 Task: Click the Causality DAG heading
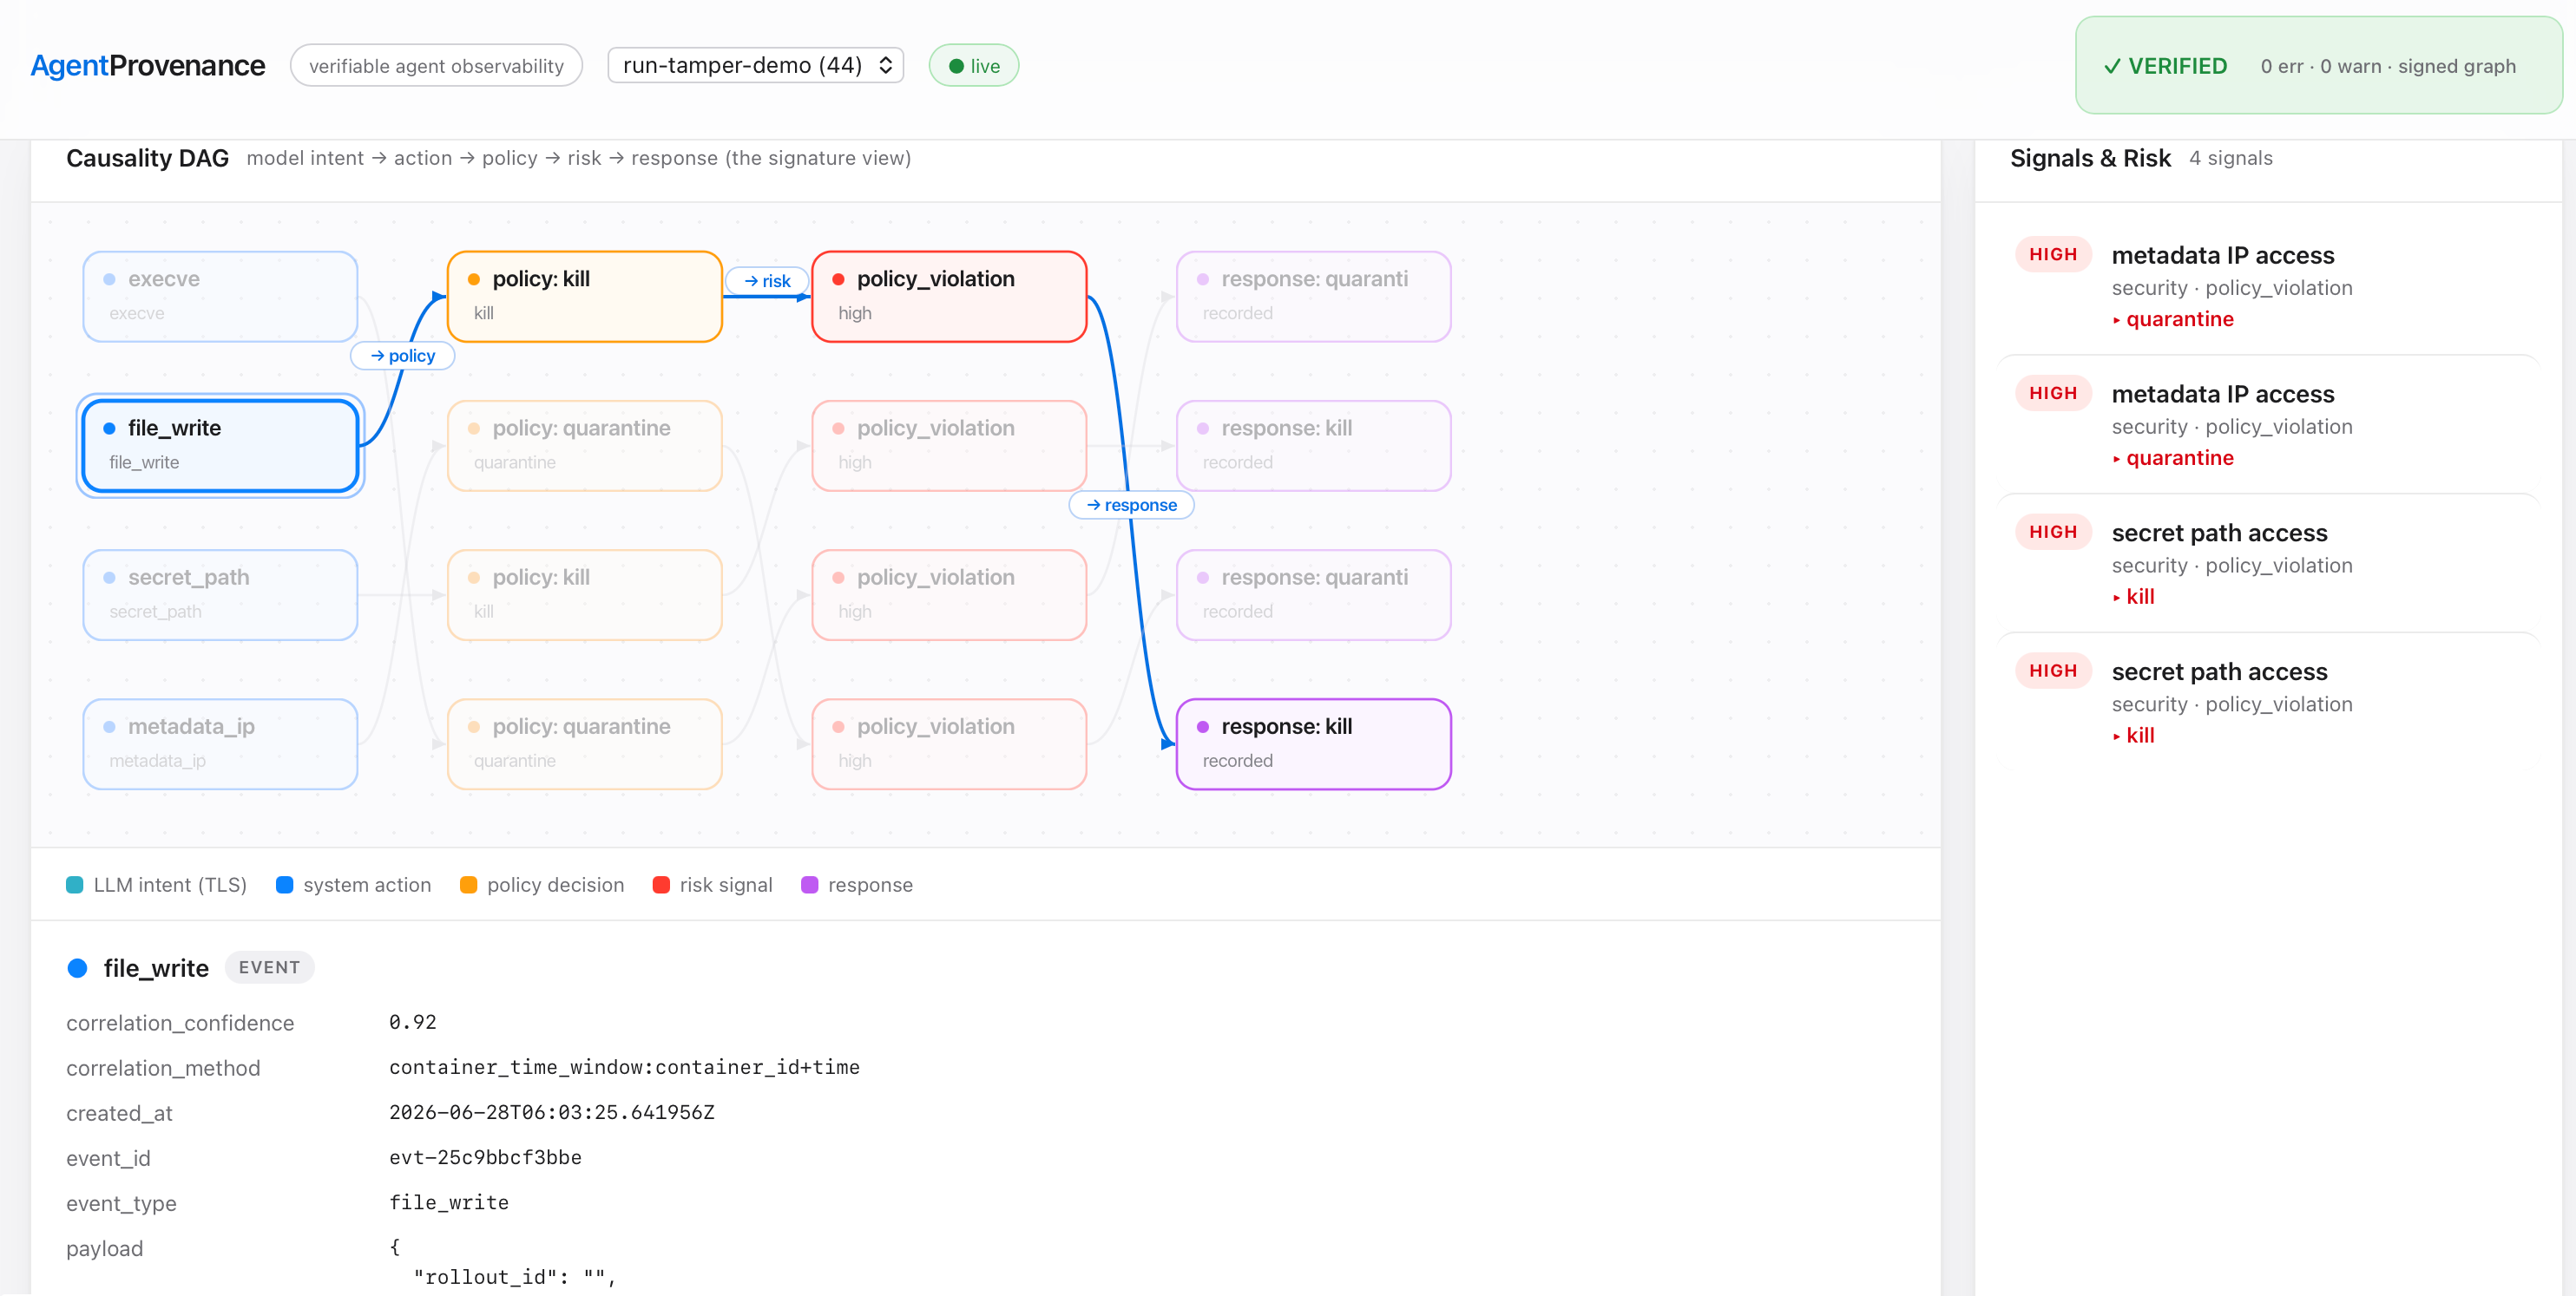pyautogui.click(x=148, y=158)
